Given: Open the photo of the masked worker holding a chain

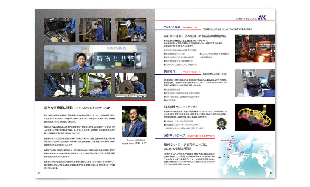Looking at the screenshot, I should point(95,30).
